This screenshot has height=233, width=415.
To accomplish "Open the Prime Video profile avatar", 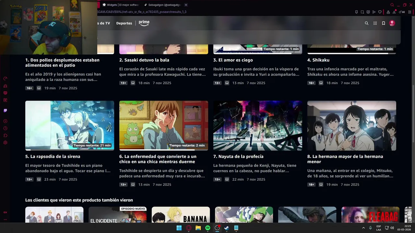I will coord(392,23).
